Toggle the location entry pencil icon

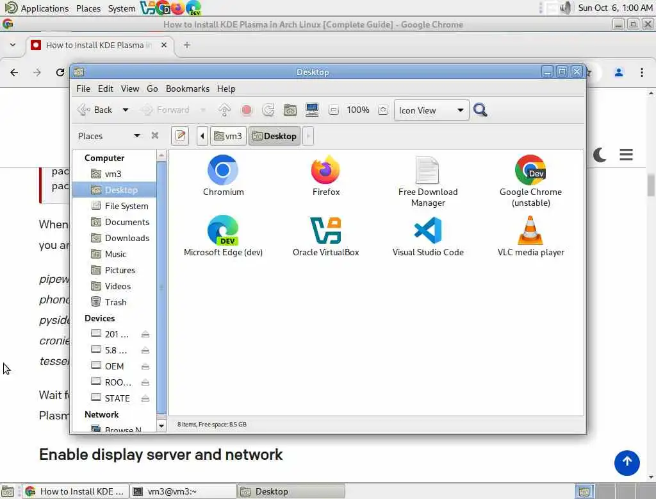(x=180, y=136)
